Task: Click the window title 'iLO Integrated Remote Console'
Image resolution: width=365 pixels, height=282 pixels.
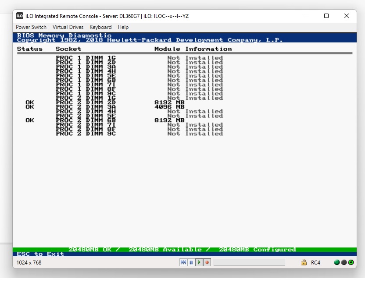Action: [x=62, y=16]
